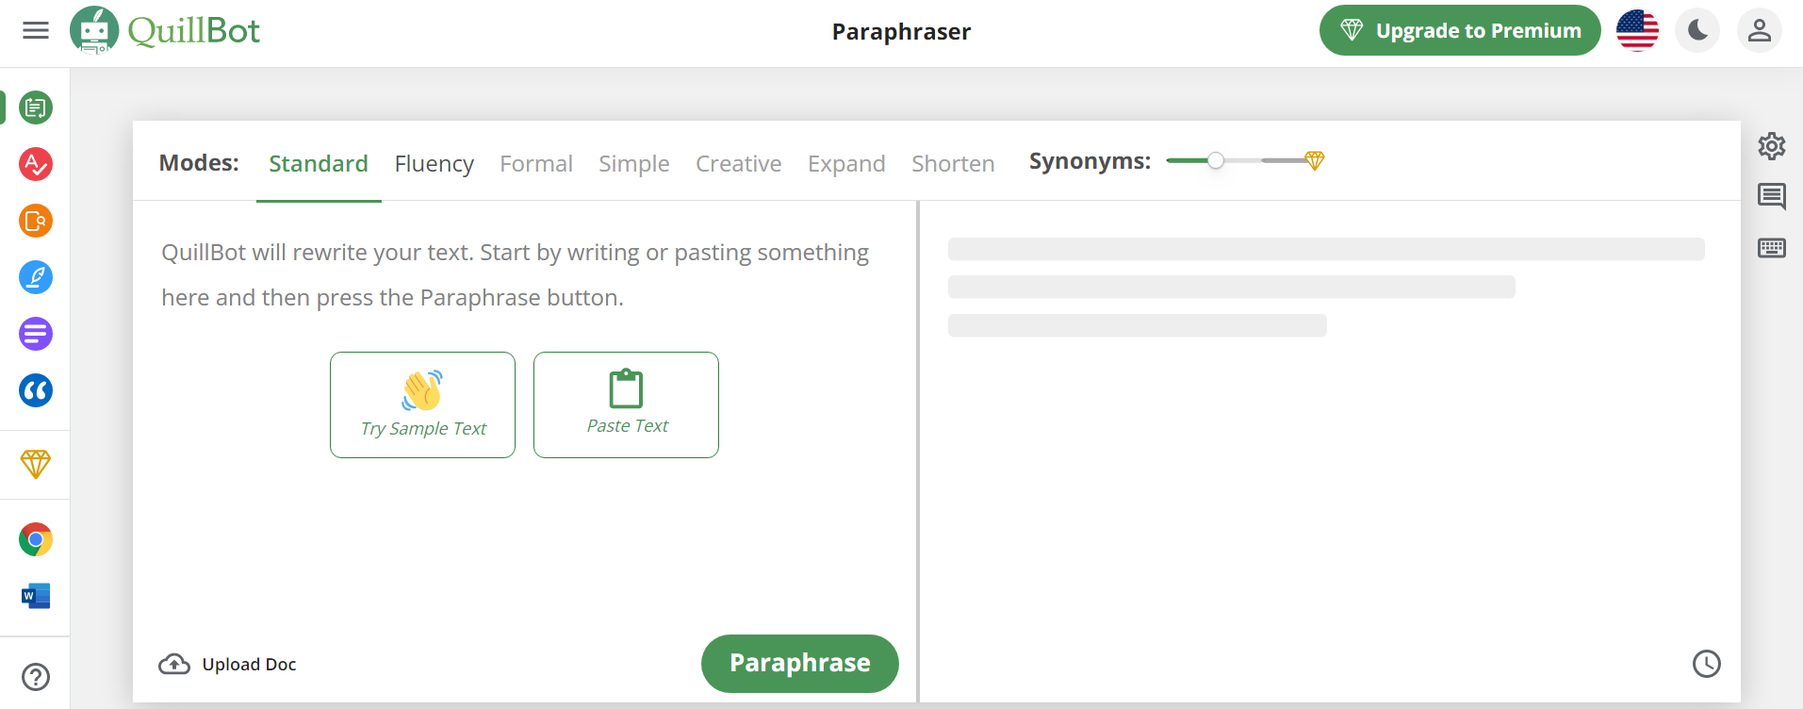The image size is (1803, 709).
Task: Toggle dark mode moon icon
Action: coord(1697,30)
